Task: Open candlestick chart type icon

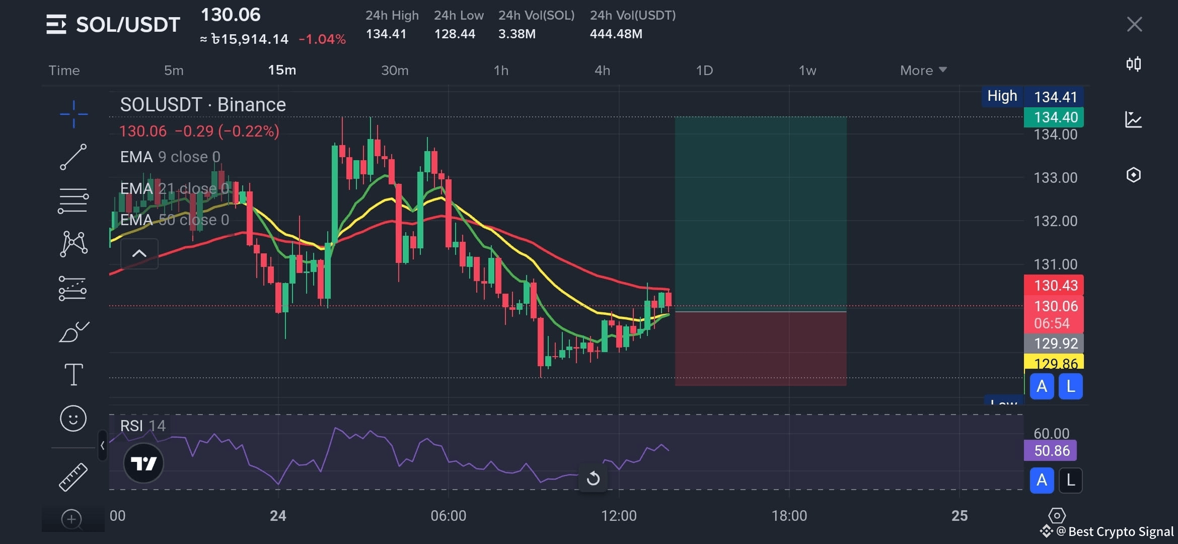Action: coord(1134,64)
